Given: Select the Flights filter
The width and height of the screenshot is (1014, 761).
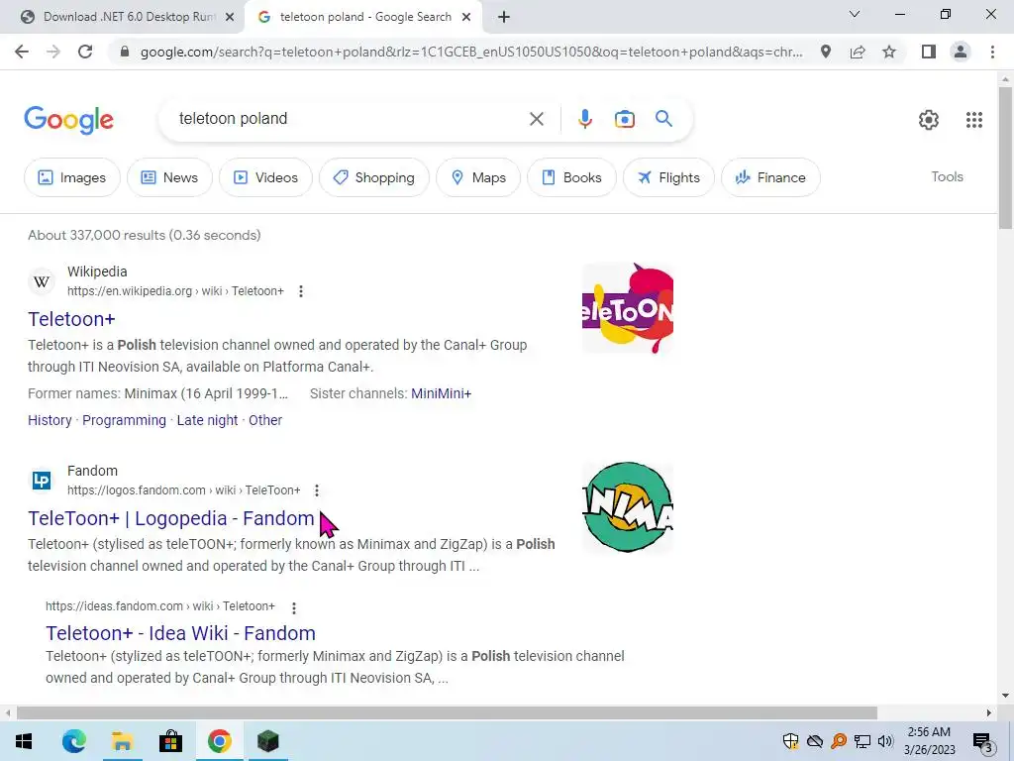Looking at the screenshot, I should coord(668,177).
